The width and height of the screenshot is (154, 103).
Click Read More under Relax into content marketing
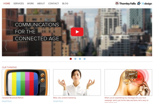tap(58, 101)
